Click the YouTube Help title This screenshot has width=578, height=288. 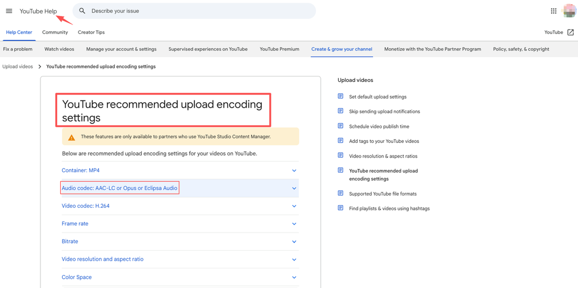point(38,11)
